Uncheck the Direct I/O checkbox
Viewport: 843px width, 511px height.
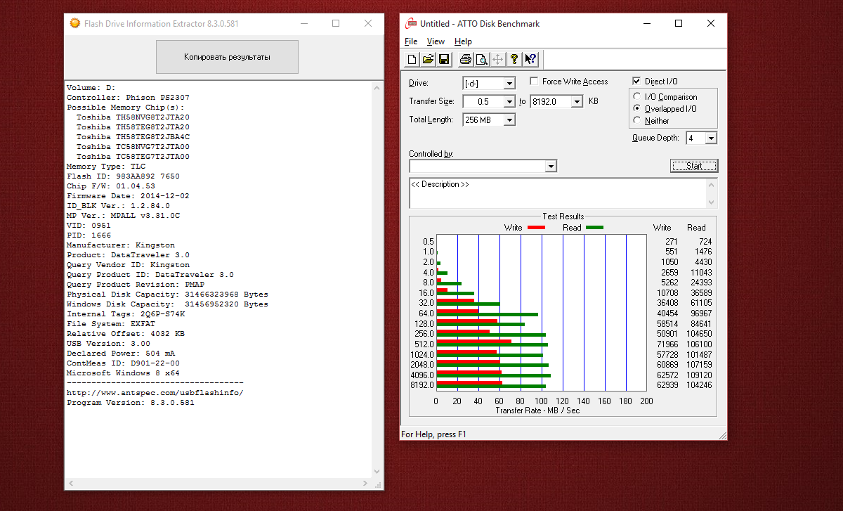pos(637,82)
